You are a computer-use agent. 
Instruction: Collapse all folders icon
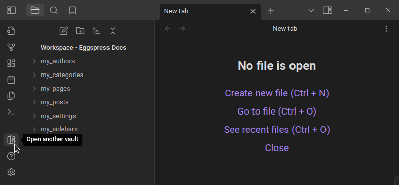pos(113,31)
